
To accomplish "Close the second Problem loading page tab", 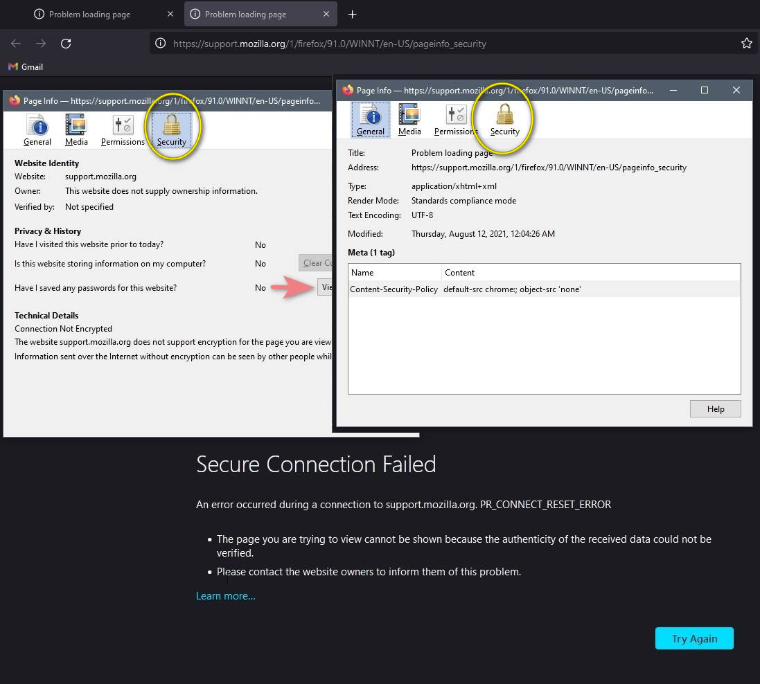I will point(326,14).
